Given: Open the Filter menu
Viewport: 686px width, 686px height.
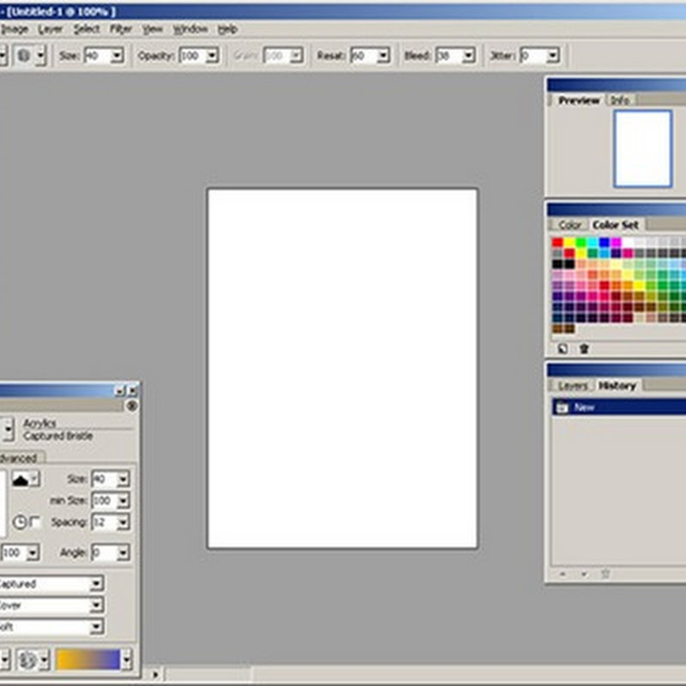Looking at the screenshot, I should point(120,28).
